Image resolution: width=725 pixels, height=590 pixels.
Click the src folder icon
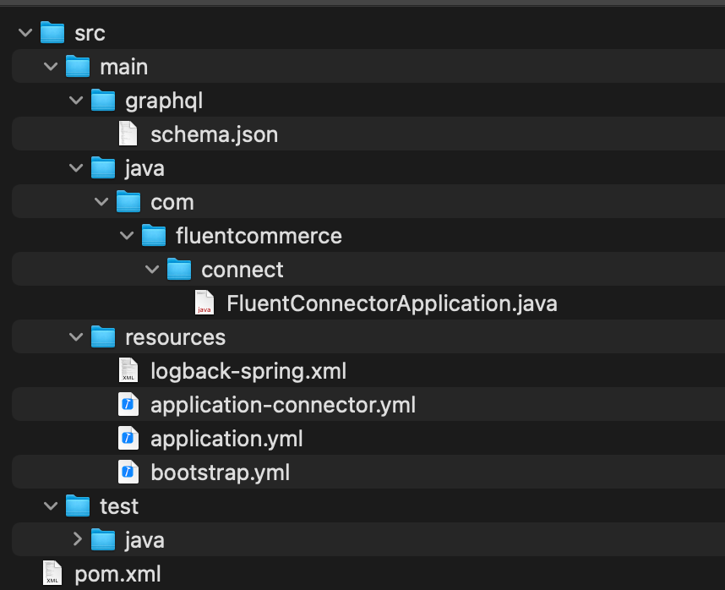coord(52,32)
